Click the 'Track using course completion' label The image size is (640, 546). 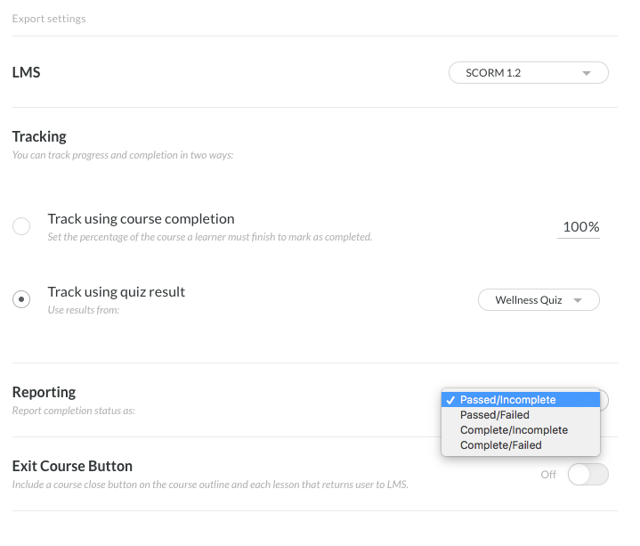141,219
